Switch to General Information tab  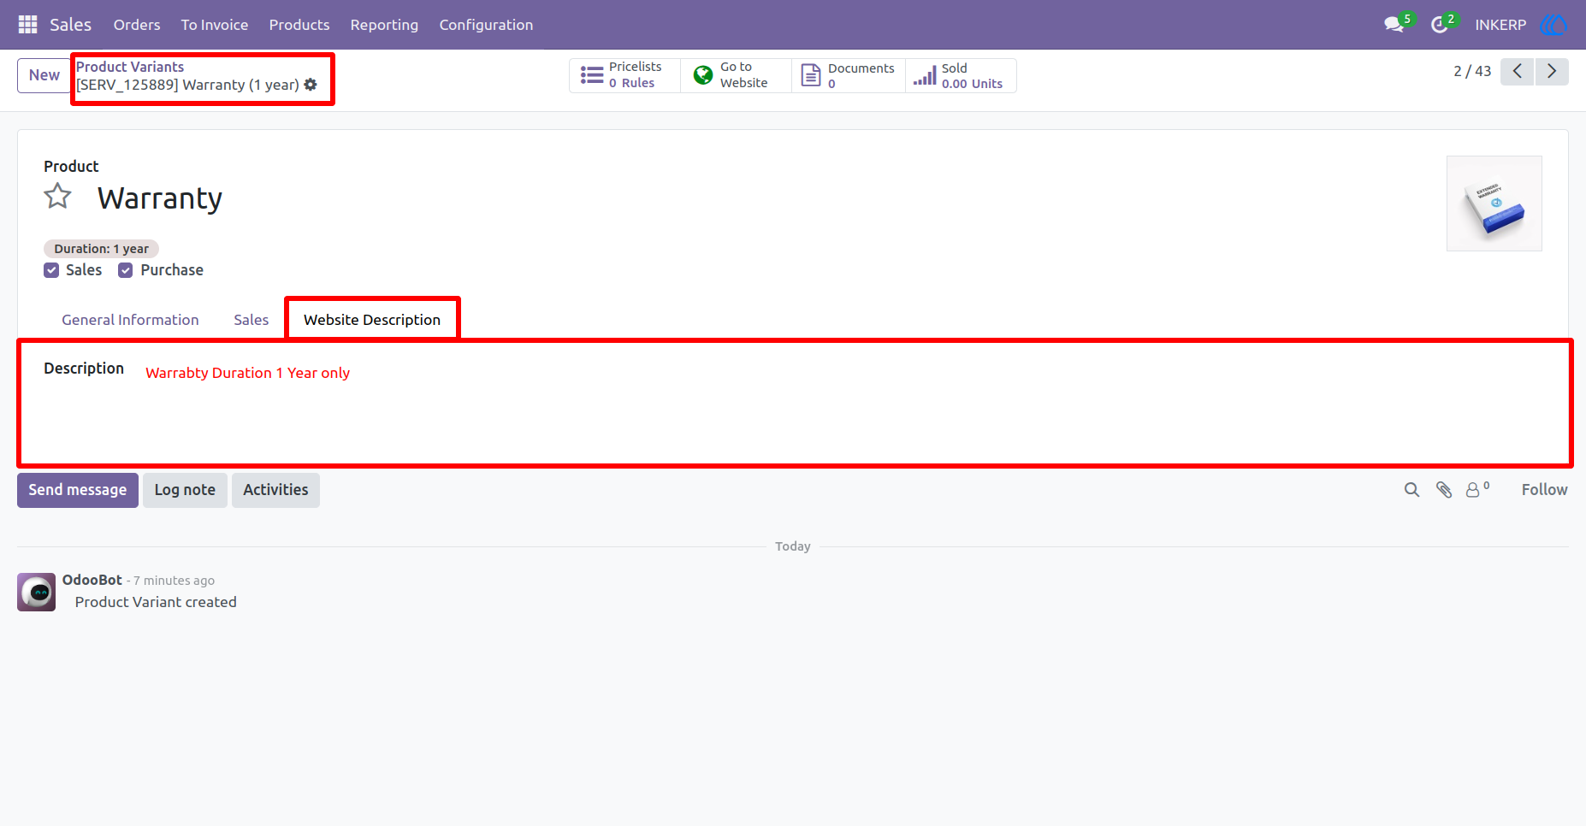pos(130,320)
